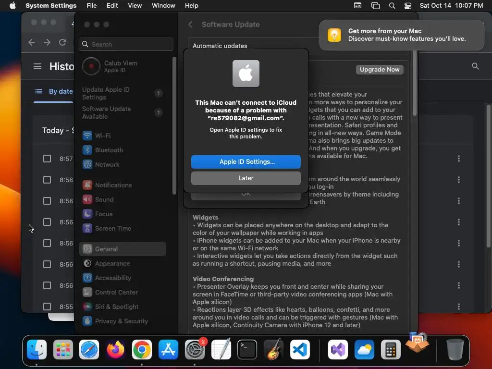Open Help menu
Image resolution: width=492 pixels, height=369 pixels.
191,6
